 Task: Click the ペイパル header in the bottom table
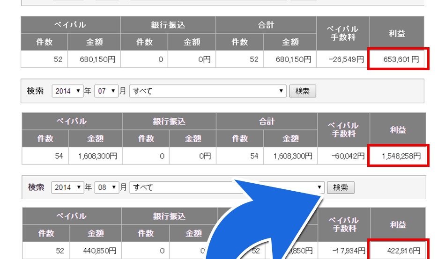(x=71, y=216)
